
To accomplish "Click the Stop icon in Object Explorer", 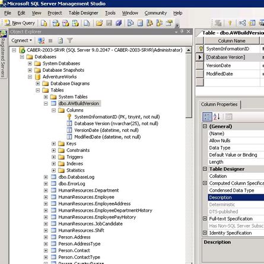I will tap(50, 41).
